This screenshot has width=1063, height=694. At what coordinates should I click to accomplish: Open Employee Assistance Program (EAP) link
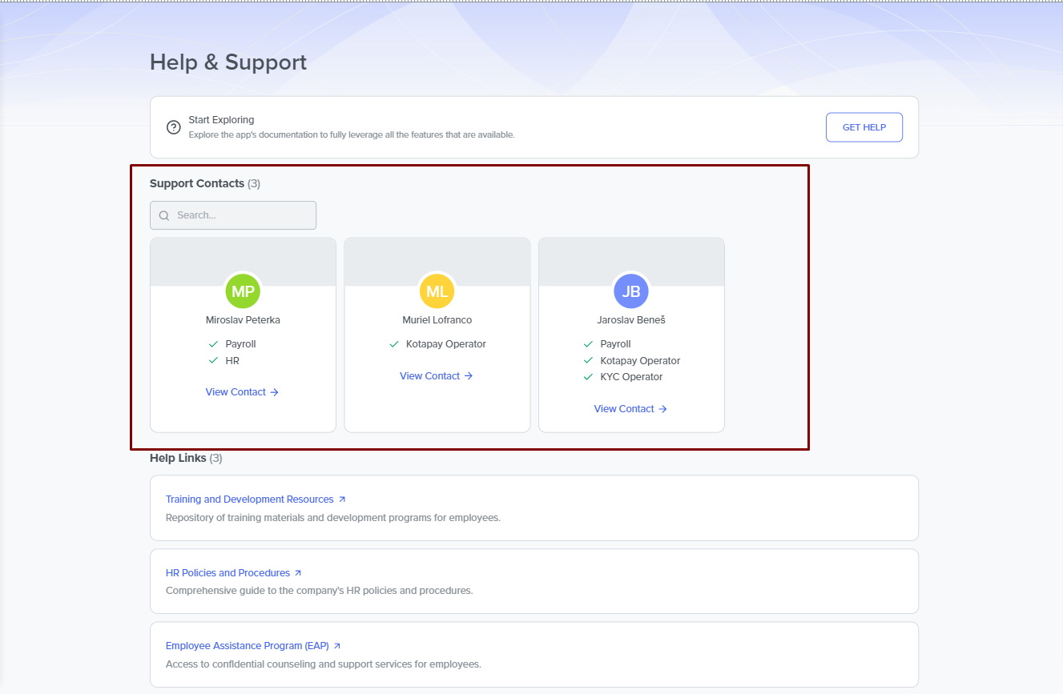click(x=247, y=646)
